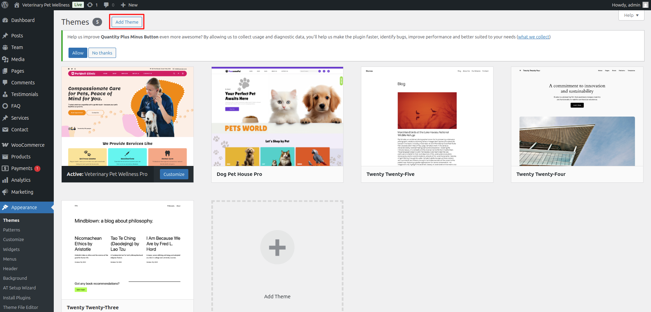The image size is (651, 312).
Task: Click the Products archive icon
Action: click(5, 157)
